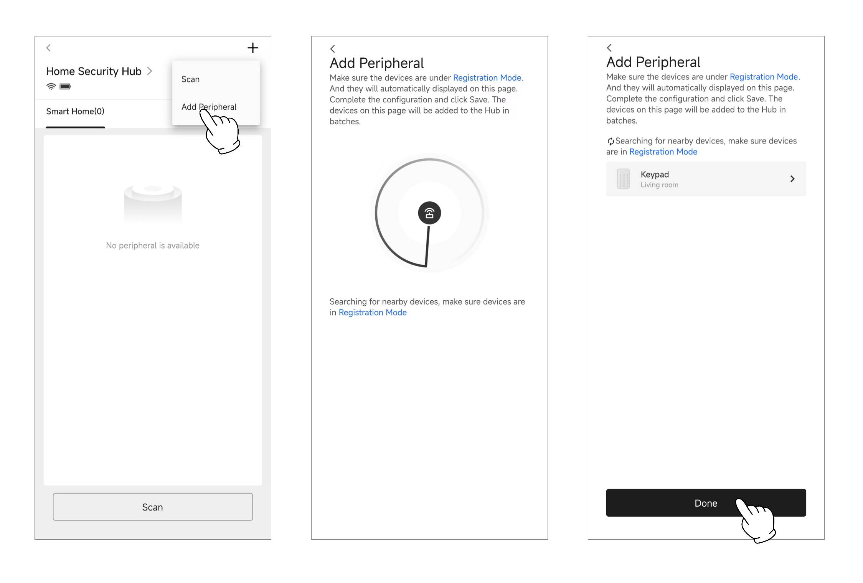This screenshot has width=863, height=583.
Task: Click the Scan button at screen bottom
Action: pyautogui.click(x=152, y=507)
